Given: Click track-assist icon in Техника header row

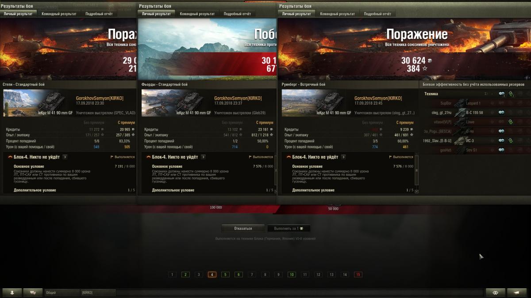Looking at the screenshot, I should [511, 94].
